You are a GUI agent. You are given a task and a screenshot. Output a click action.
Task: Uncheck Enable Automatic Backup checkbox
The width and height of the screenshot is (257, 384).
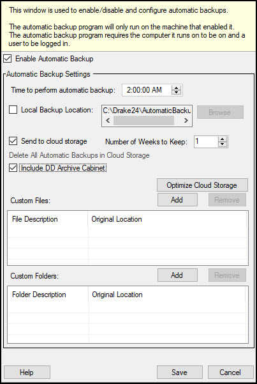8,59
